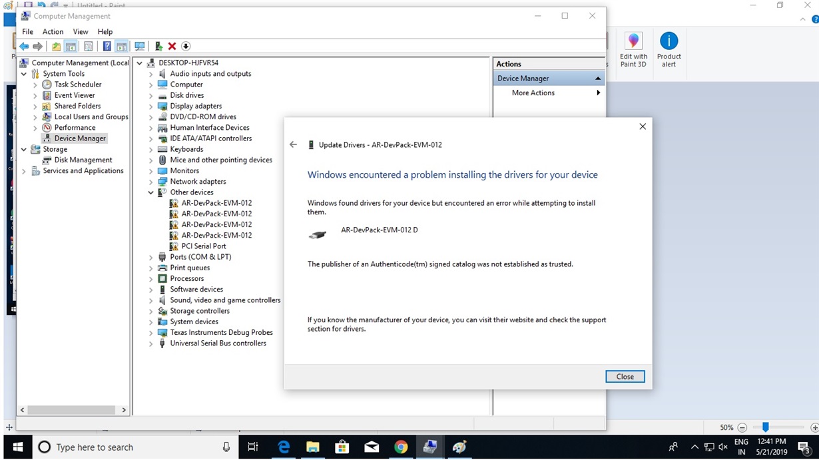Collapse the System Tools node
This screenshot has height=460, width=819.
[24, 74]
